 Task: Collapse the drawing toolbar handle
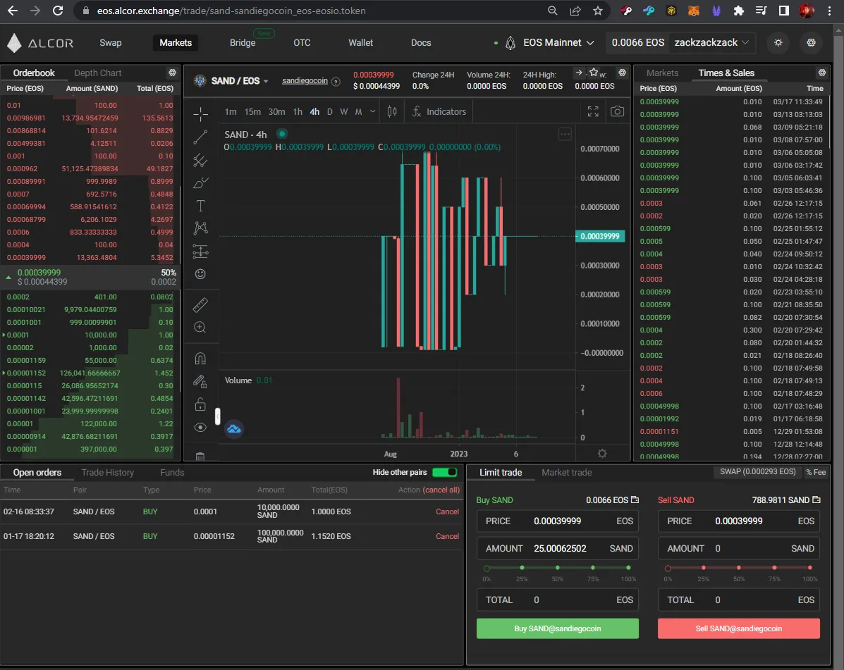(217, 416)
